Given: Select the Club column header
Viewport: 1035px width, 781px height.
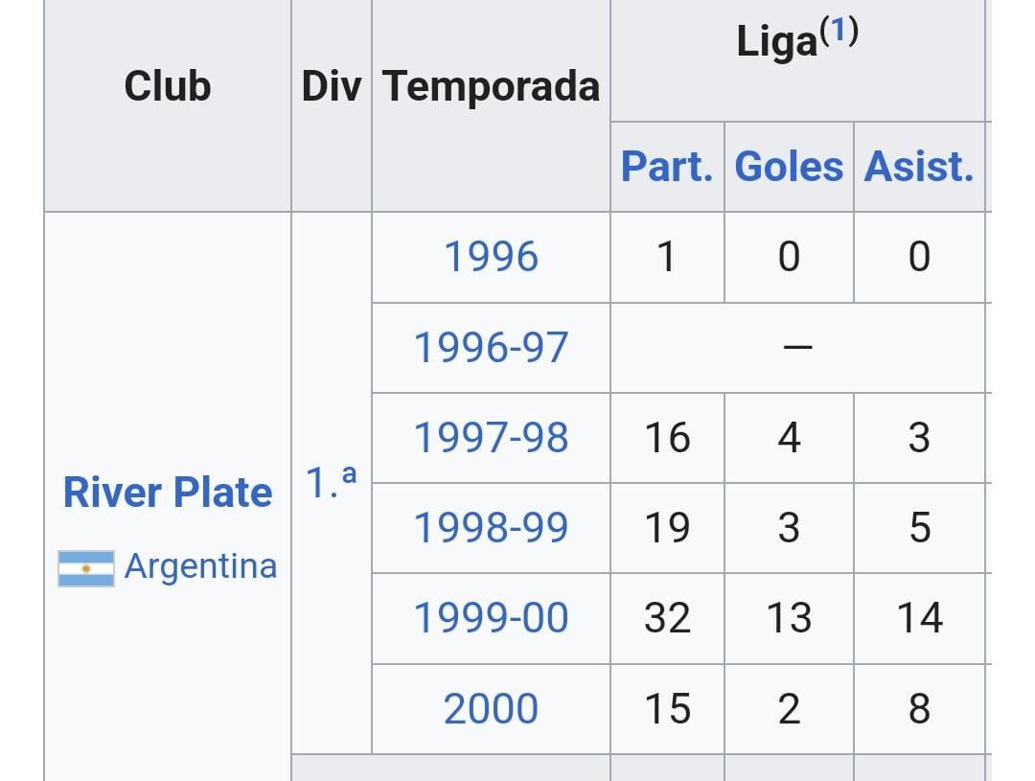Looking at the screenshot, I should [168, 86].
